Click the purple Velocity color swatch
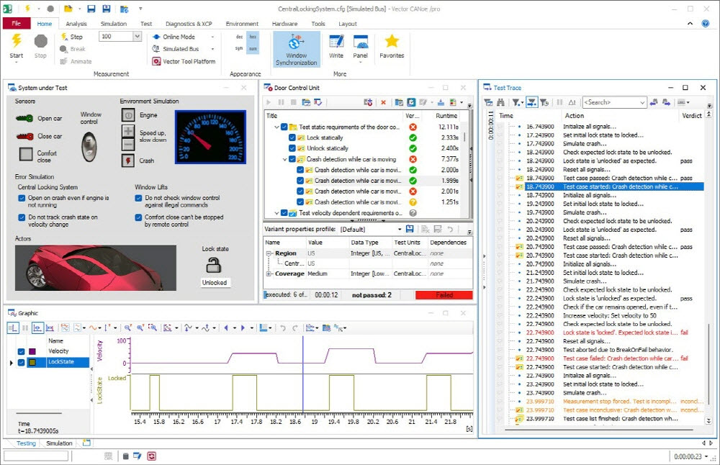The width and height of the screenshot is (720, 465). (32, 351)
